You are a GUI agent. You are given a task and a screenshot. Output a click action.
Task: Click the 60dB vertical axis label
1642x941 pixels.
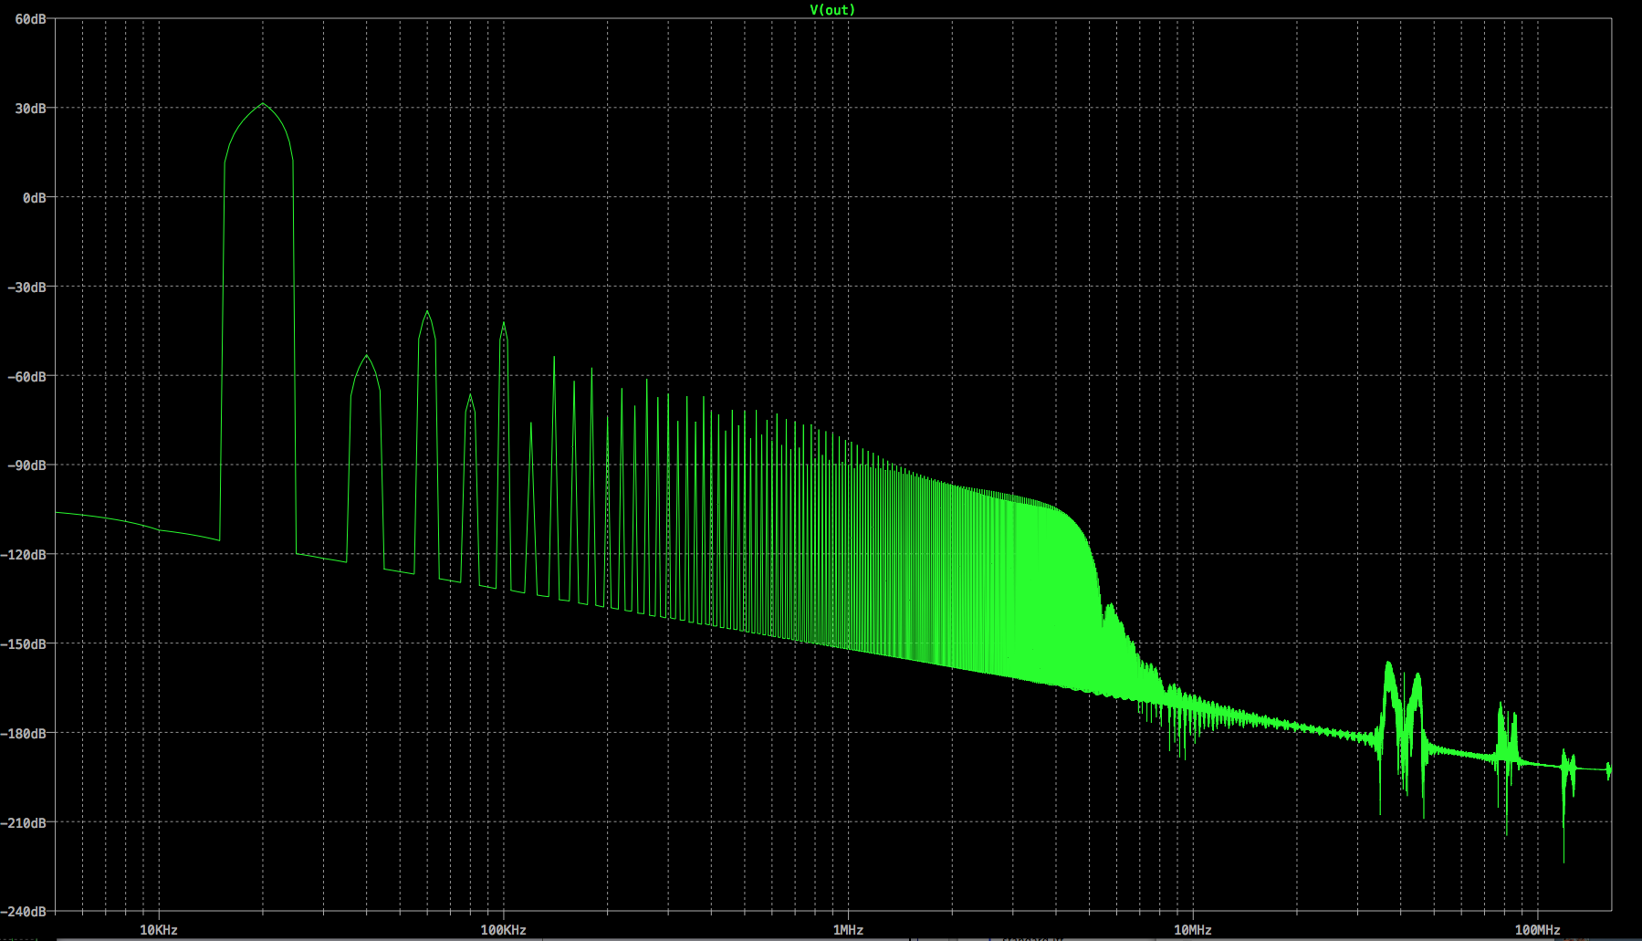click(30, 19)
